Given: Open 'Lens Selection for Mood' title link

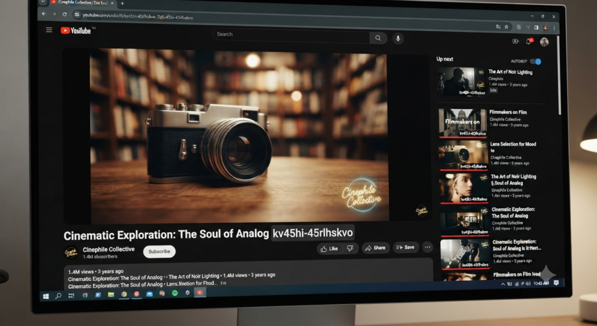Looking at the screenshot, I should (x=513, y=147).
